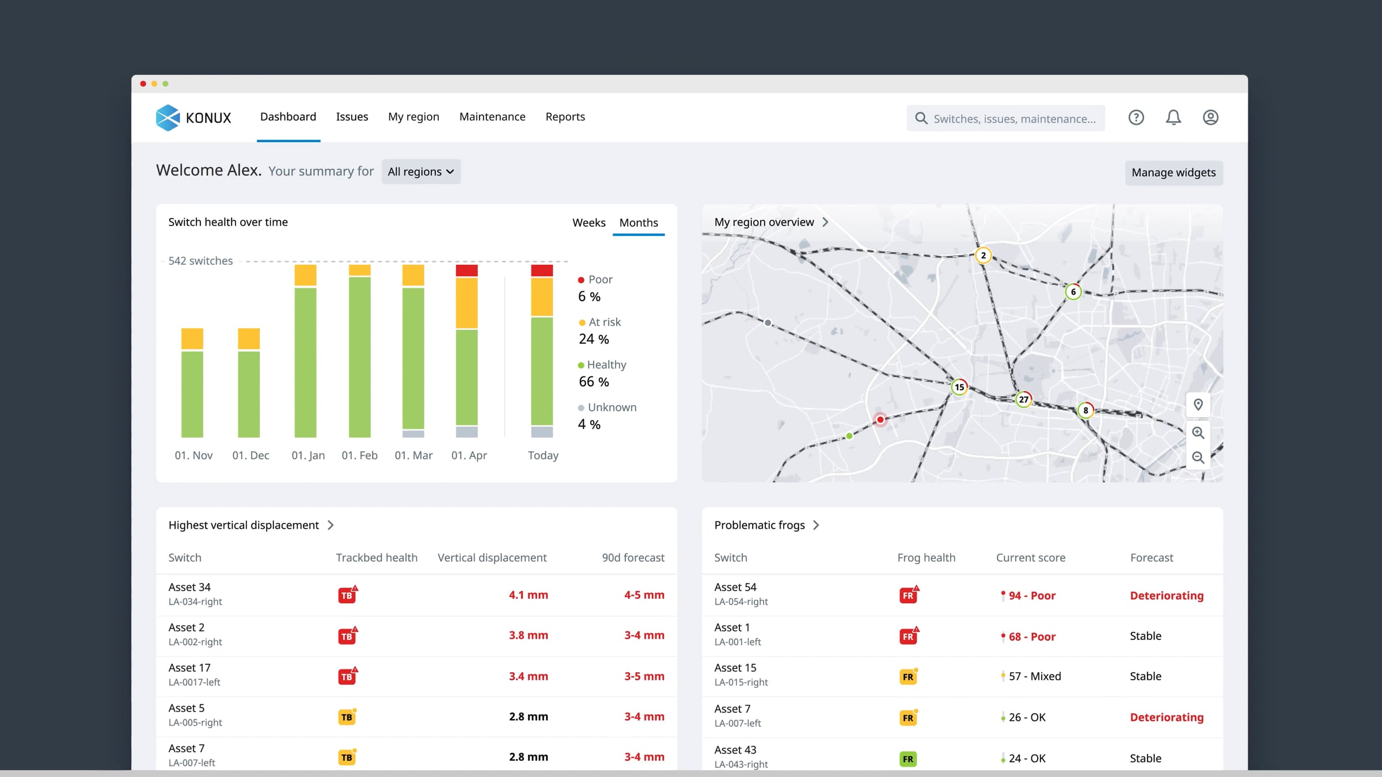This screenshot has width=1382, height=777.
Task: Go to My region tab
Action: [413, 117]
